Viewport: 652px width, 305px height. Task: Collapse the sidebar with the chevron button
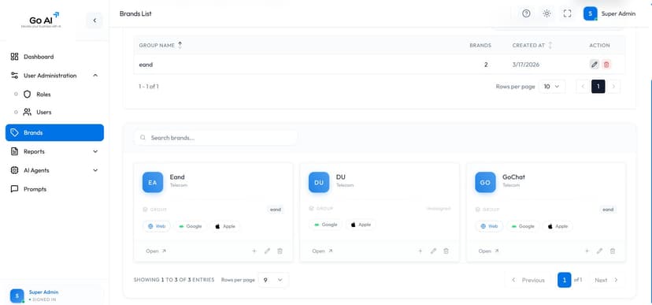click(x=94, y=20)
